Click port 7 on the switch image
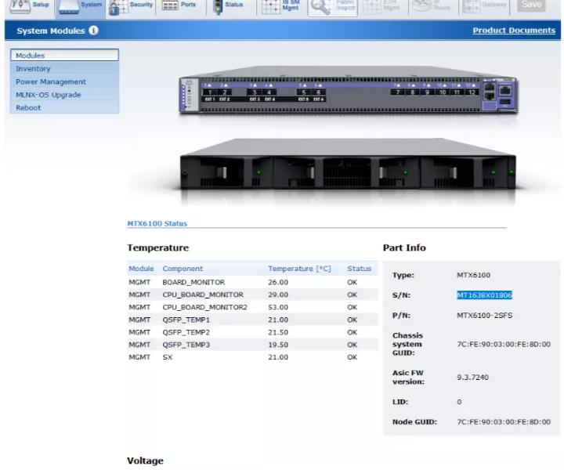 pyautogui.click(x=397, y=92)
